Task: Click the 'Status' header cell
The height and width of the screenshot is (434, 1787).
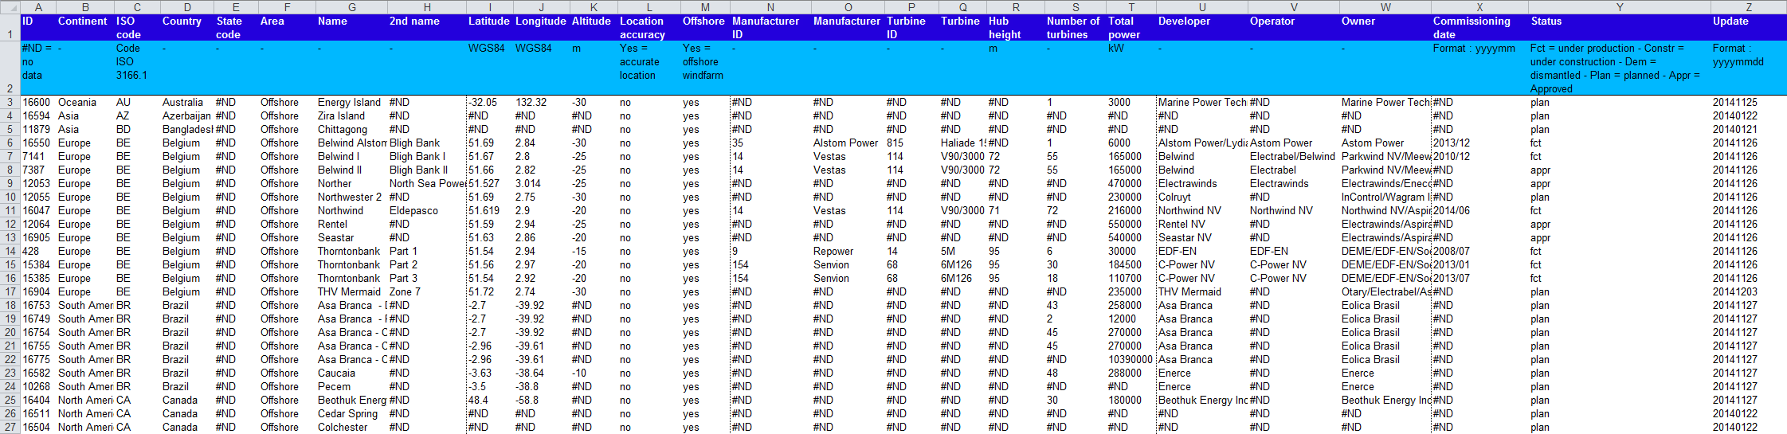Action: tap(1620, 28)
